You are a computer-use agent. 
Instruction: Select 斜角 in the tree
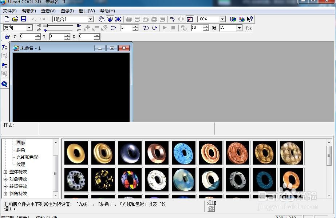click(x=21, y=150)
